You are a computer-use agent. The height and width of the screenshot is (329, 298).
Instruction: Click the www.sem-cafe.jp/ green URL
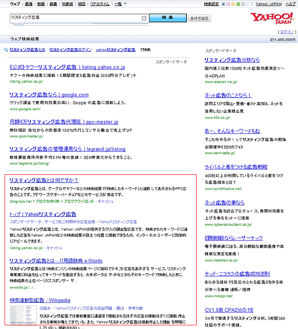pos(220,153)
